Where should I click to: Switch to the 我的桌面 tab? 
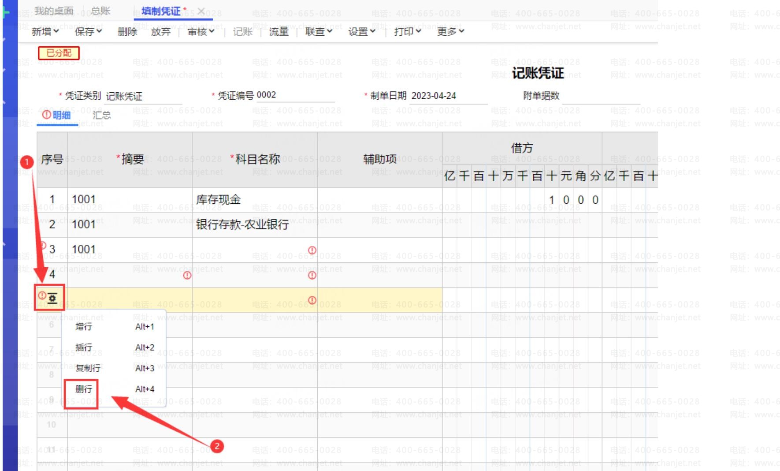[54, 11]
